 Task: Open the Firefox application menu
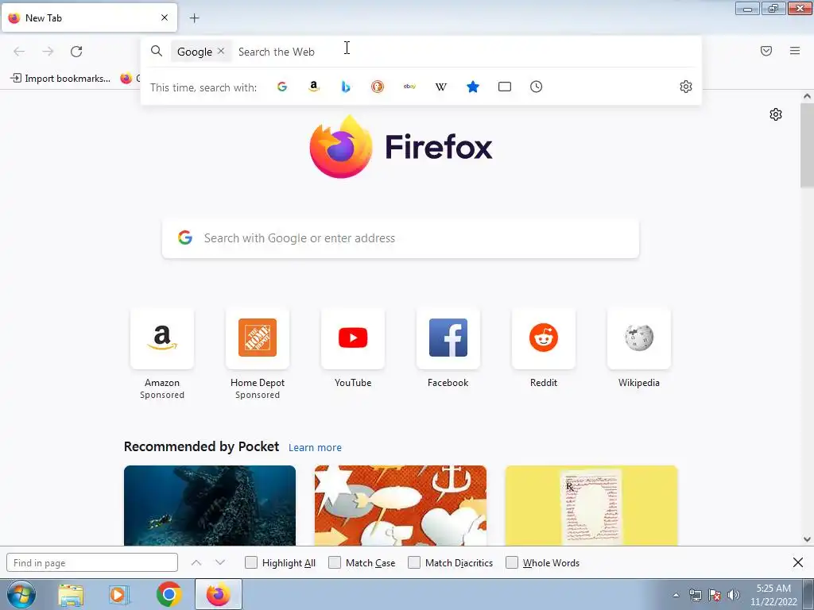795,51
